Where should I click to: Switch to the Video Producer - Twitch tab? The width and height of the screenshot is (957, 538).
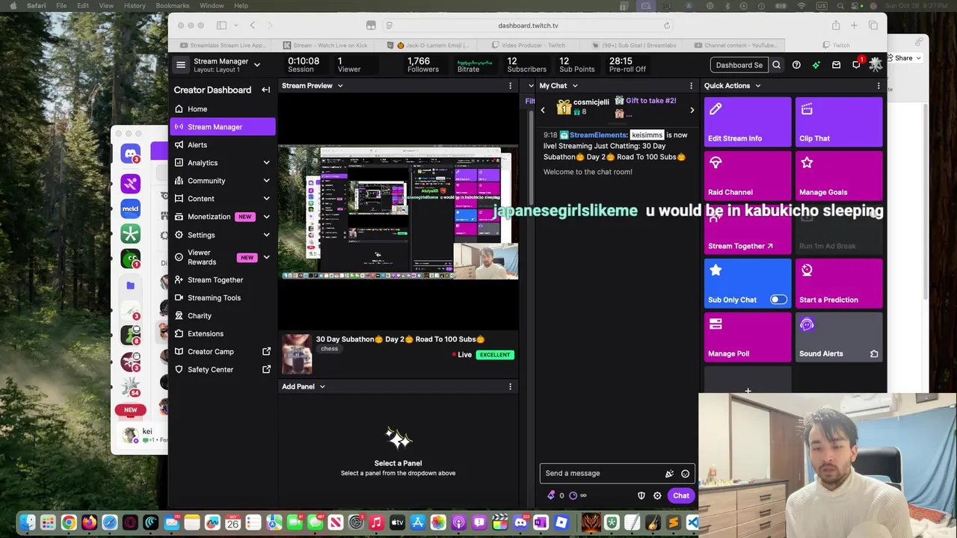529,46
